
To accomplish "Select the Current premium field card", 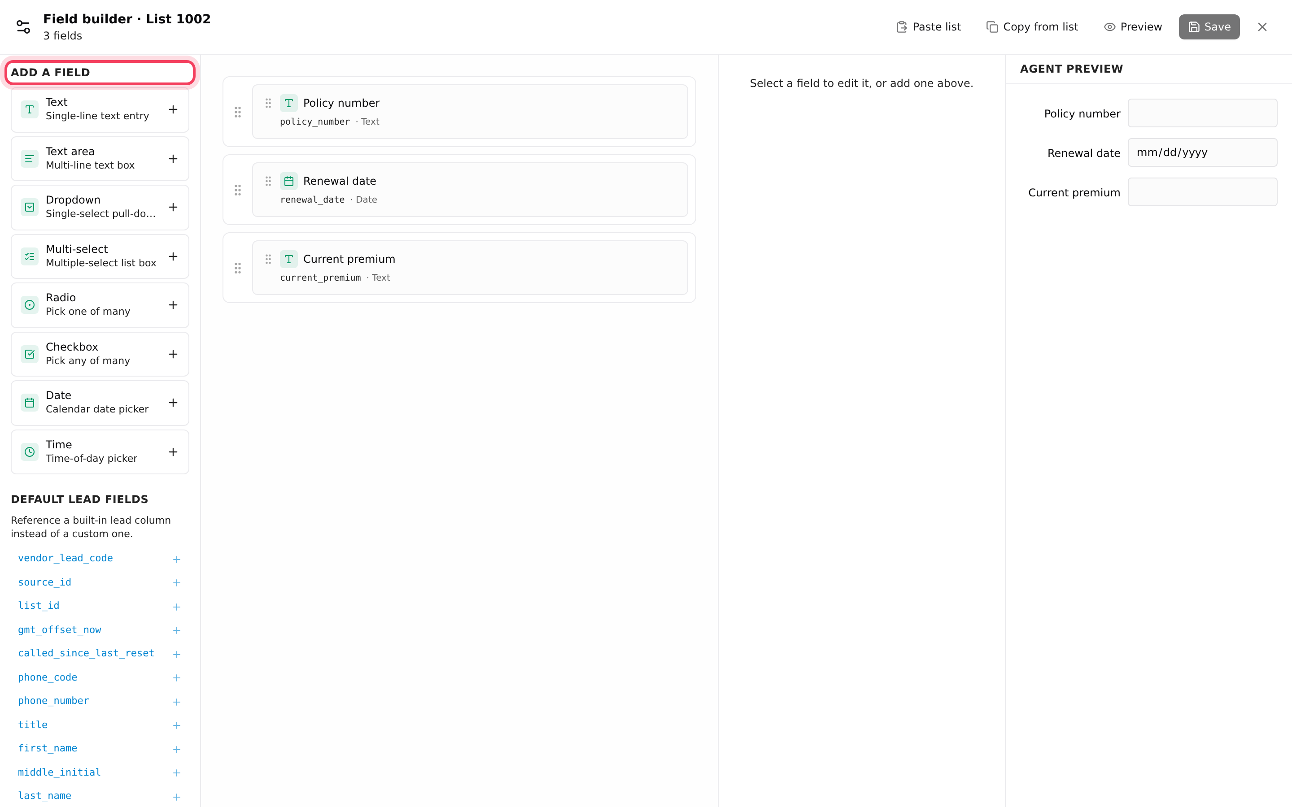I will (x=470, y=267).
